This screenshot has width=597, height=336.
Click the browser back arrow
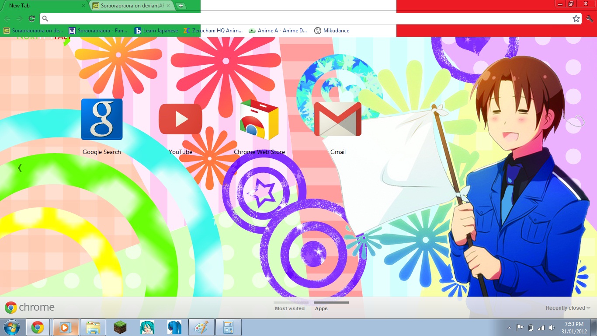click(7, 19)
